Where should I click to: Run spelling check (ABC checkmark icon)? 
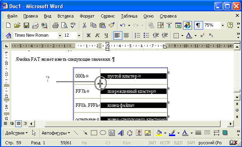click(x=73, y=25)
